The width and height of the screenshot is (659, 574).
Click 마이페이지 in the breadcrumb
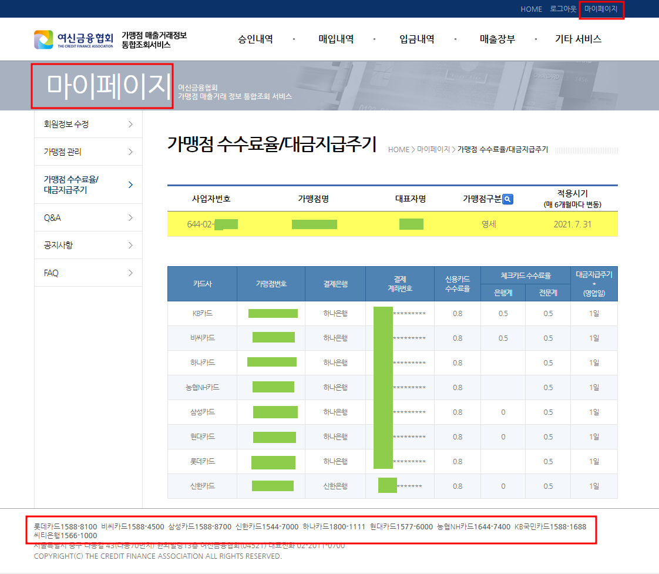pyautogui.click(x=433, y=150)
